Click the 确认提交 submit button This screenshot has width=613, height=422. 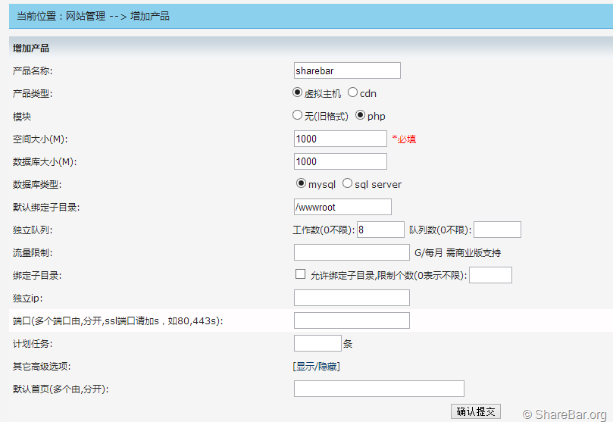coord(476,411)
